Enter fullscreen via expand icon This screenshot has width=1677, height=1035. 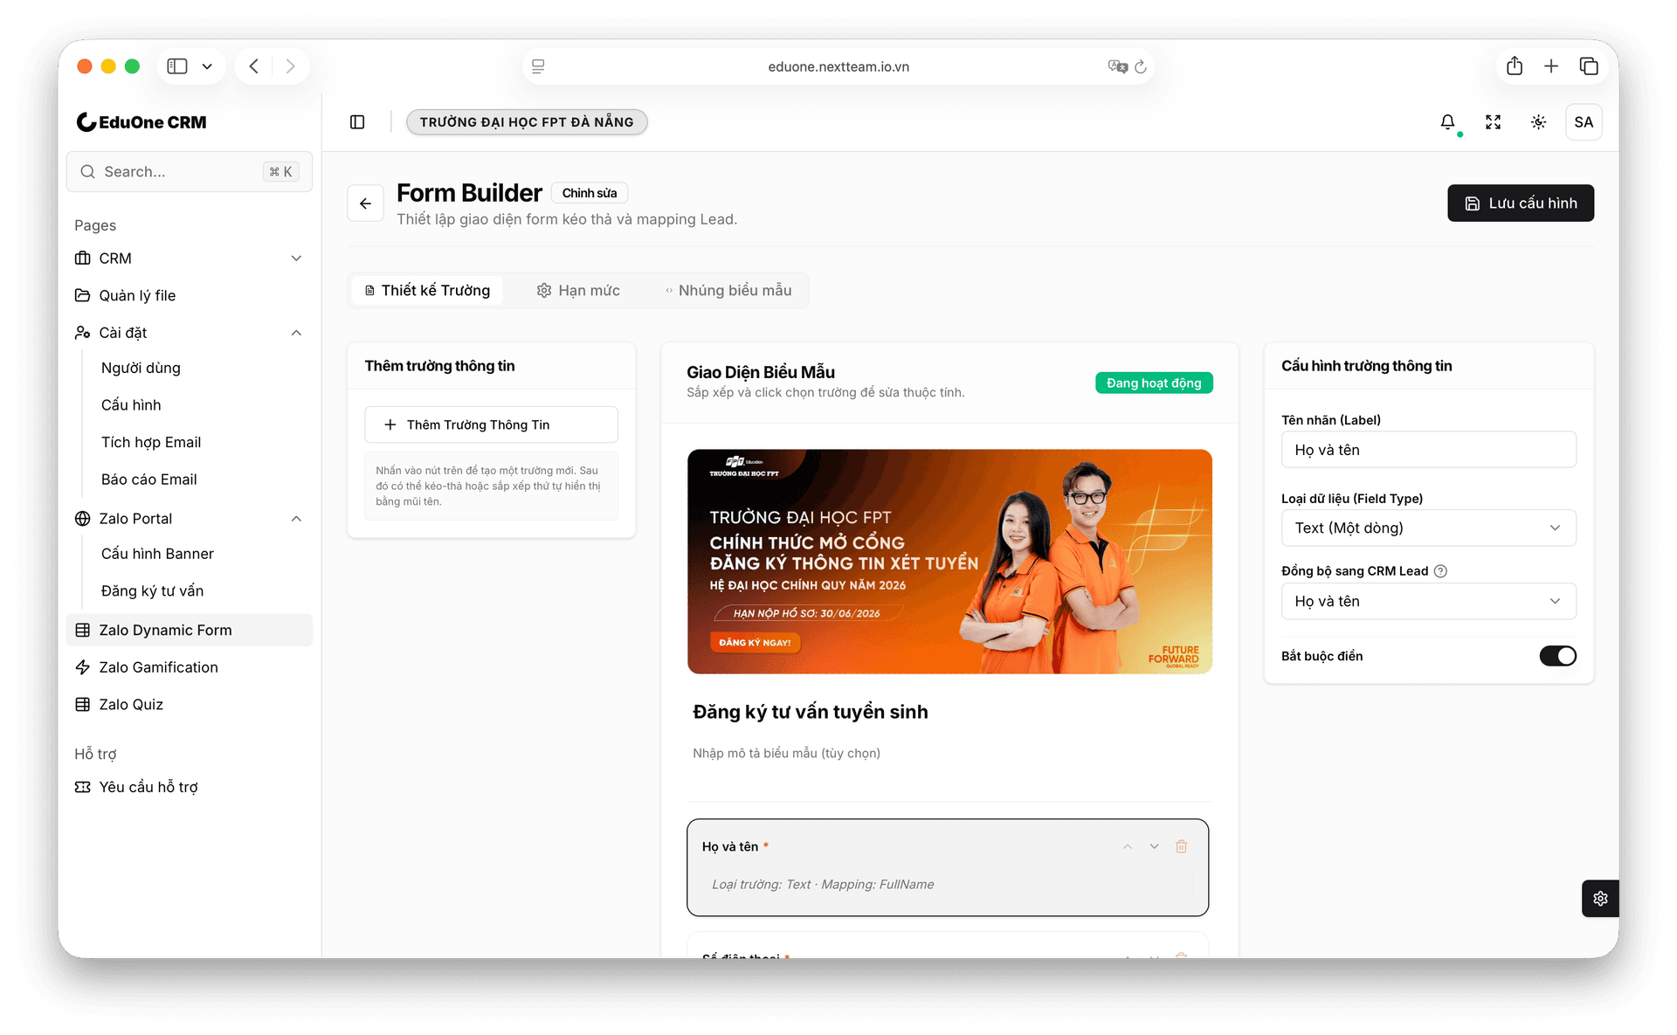coord(1493,122)
